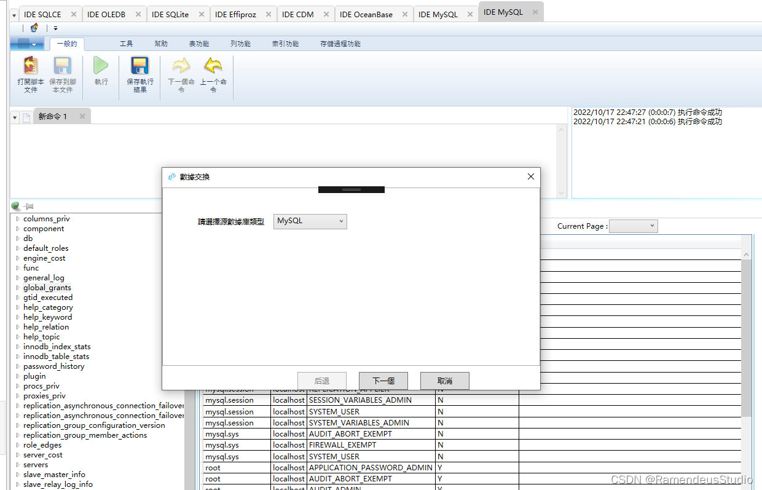
Task: Close the IDE CDM tab
Action: point(326,14)
